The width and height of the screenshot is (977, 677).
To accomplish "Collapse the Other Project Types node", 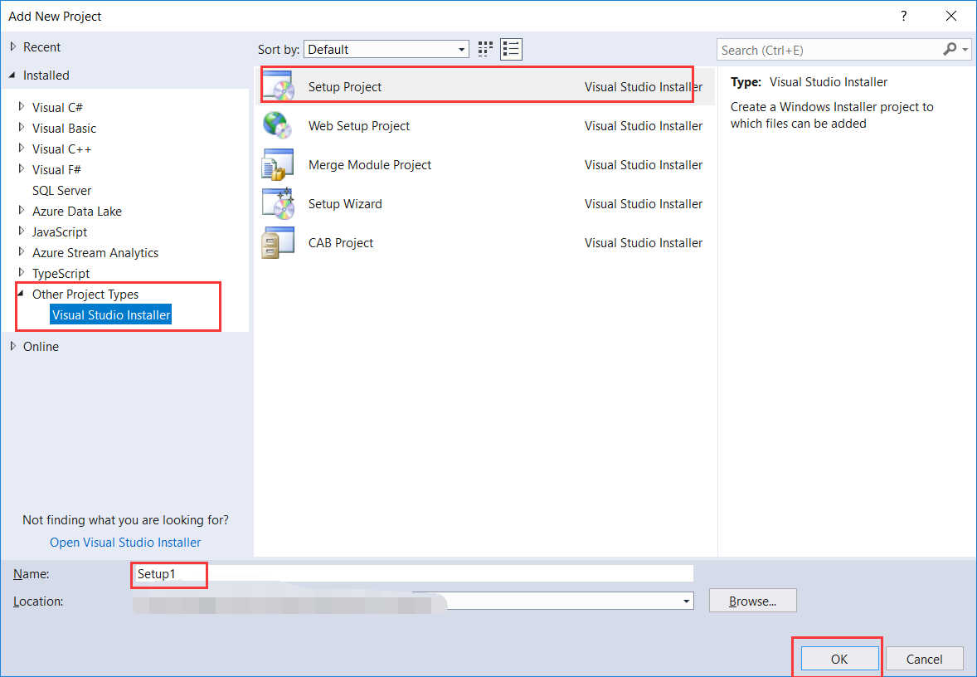I will (x=21, y=294).
